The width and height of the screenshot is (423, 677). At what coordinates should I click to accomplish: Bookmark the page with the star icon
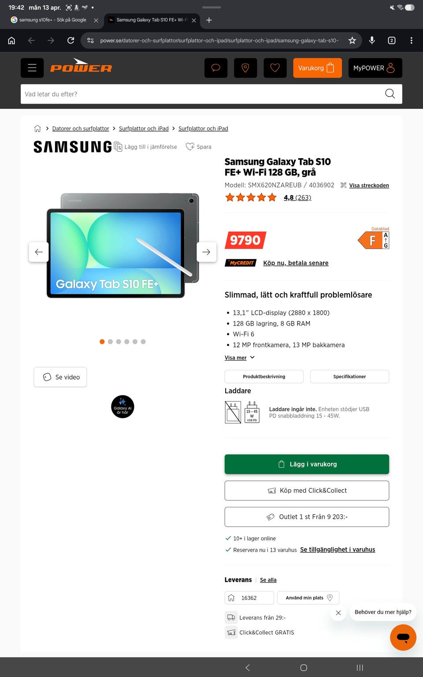pos(352,41)
